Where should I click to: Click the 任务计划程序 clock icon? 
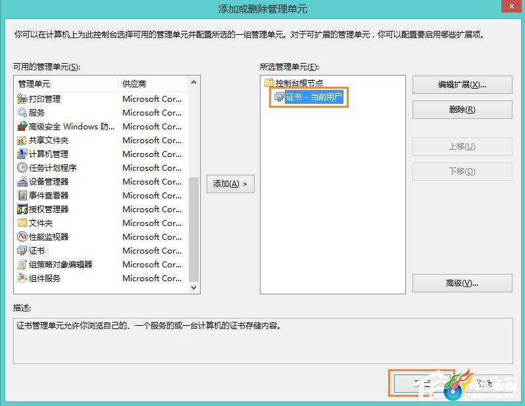pos(22,168)
